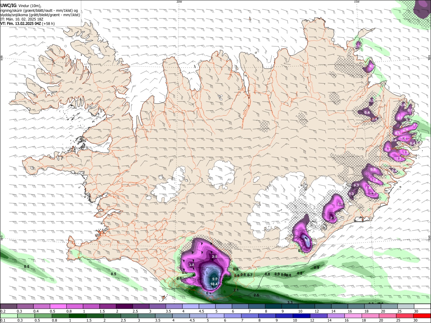
Task: Click the 'rigning/skúrir' legend description line
Action: (x=39, y=10)
